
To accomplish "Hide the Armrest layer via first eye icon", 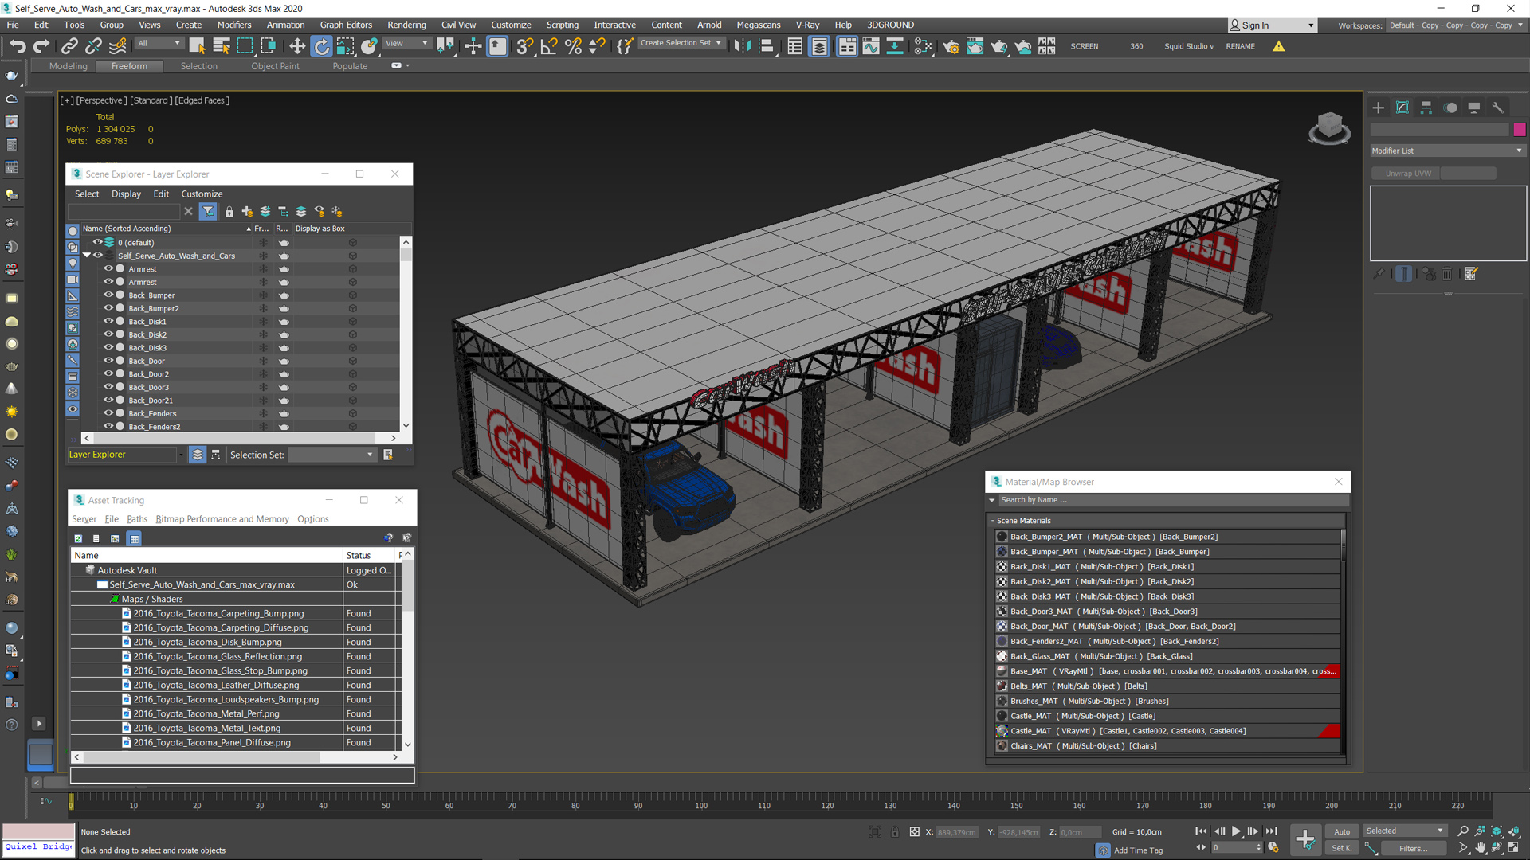I will tap(108, 268).
